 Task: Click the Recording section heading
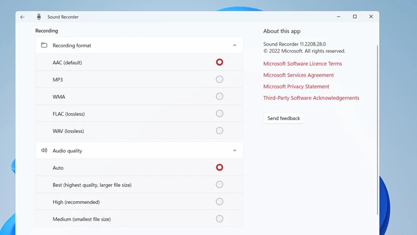[x=47, y=31]
